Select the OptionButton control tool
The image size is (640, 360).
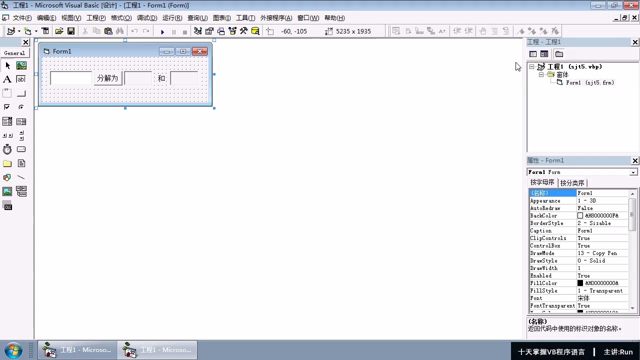21,107
